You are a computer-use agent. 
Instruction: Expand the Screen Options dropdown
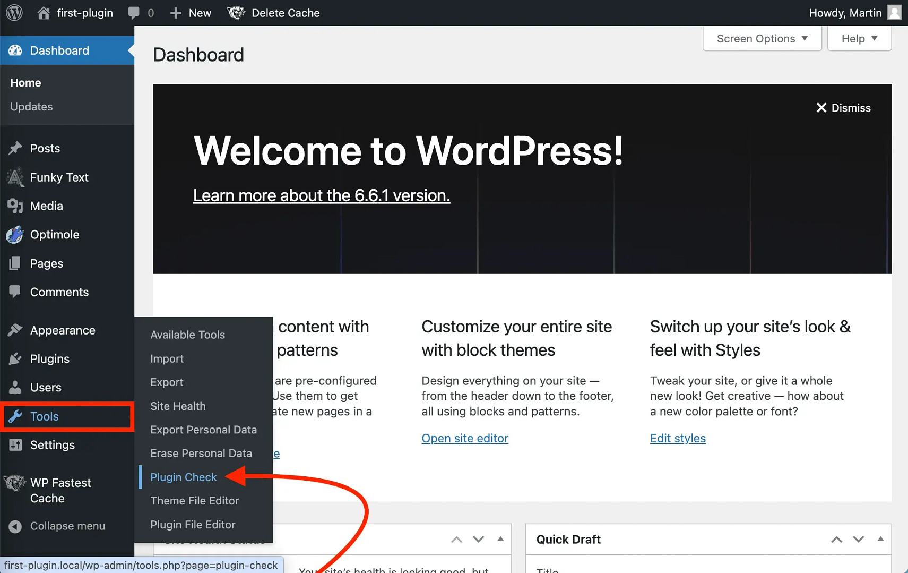762,39
